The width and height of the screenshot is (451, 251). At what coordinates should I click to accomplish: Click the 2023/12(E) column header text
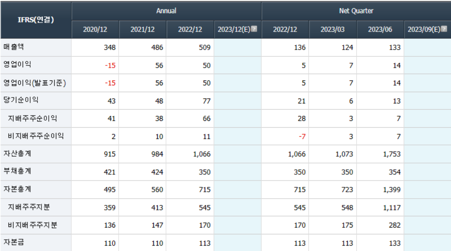[234, 29]
